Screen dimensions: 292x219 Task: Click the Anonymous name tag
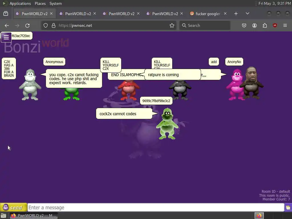54,62
